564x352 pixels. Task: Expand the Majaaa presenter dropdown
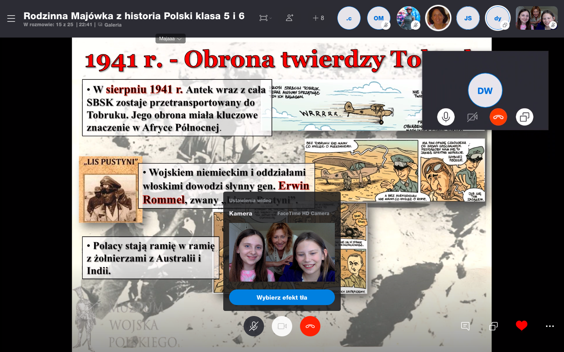coord(170,39)
